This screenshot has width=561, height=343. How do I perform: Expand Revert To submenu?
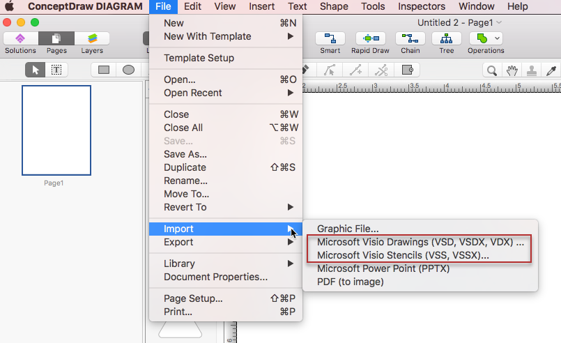[x=226, y=207]
